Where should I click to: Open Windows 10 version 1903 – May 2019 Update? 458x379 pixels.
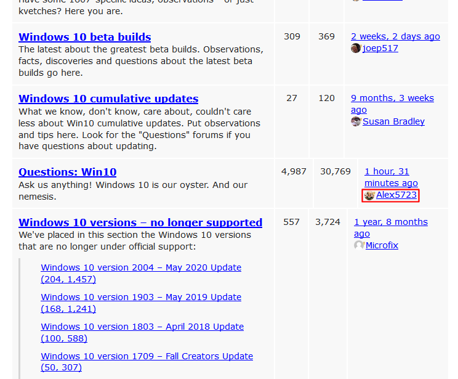(141, 303)
